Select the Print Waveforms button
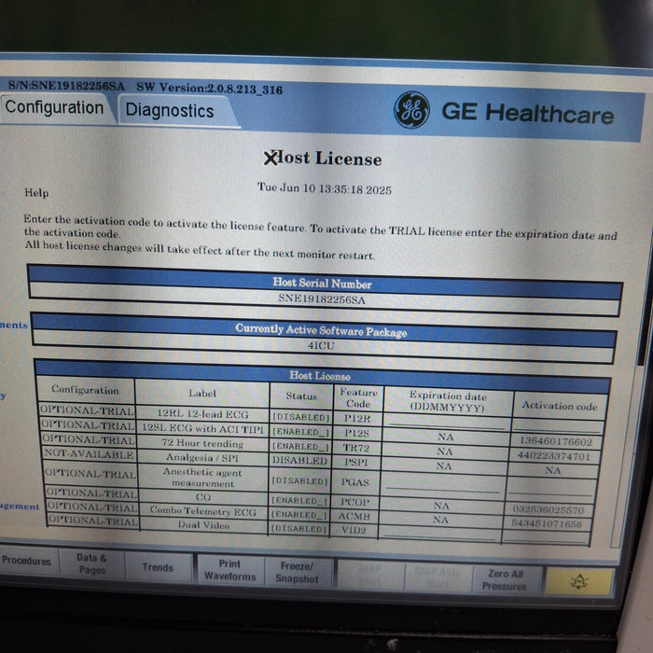 [229, 570]
